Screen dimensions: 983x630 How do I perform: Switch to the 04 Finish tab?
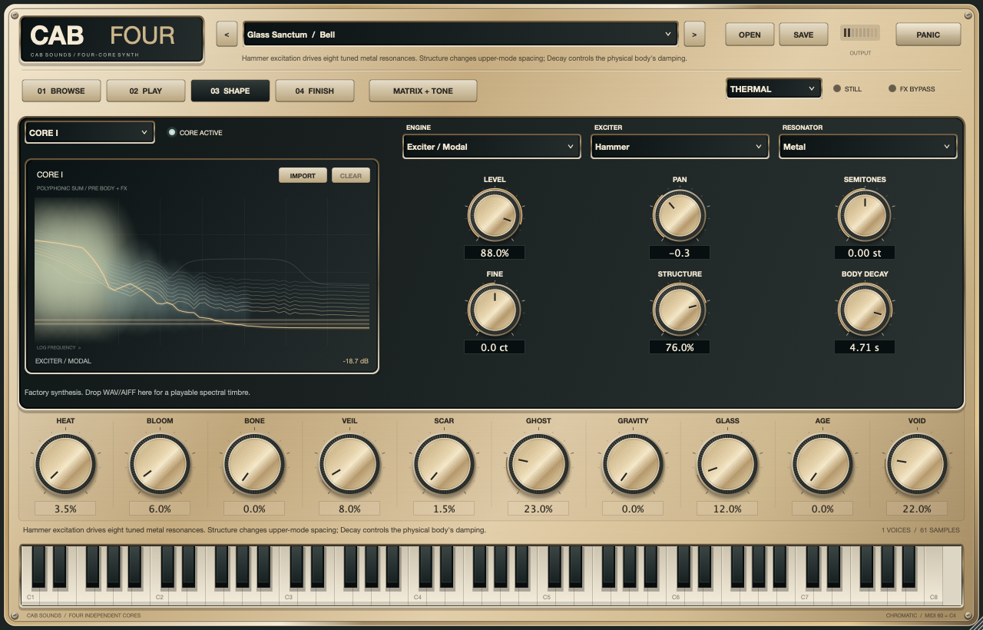tap(315, 91)
